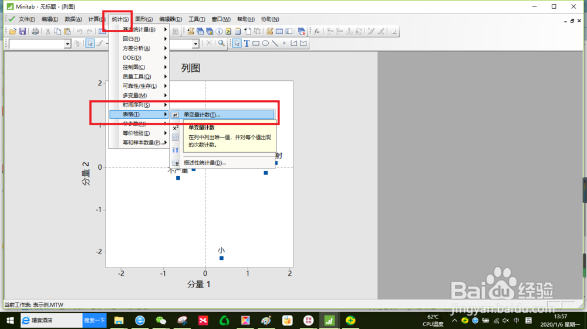Select the Text T annotation tool
The width and height of the screenshot is (587, 329).
[x=247, y=43]
